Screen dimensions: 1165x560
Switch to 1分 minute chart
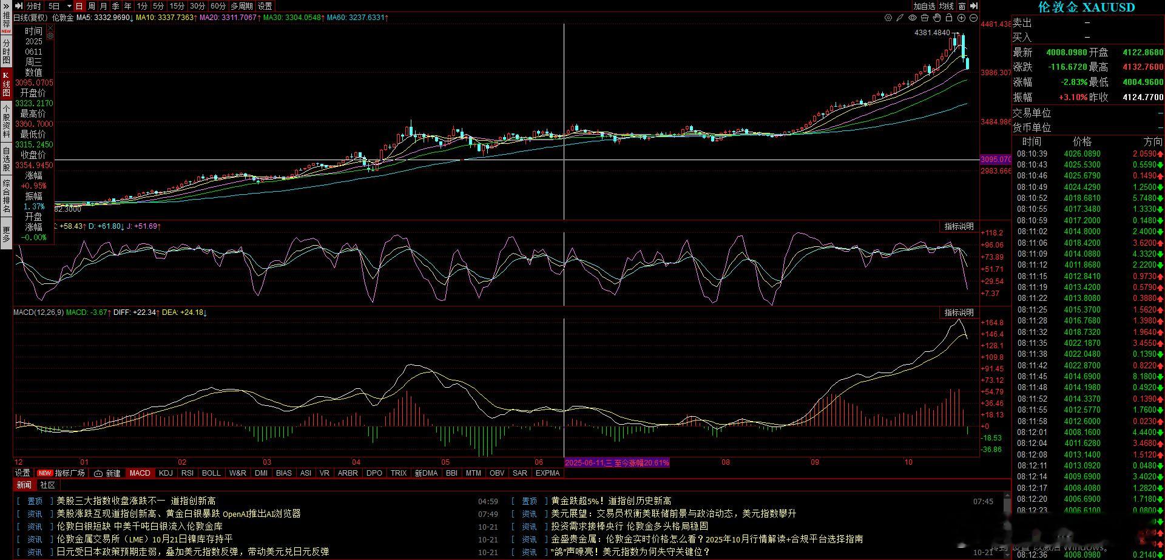[x=142, y=6]
